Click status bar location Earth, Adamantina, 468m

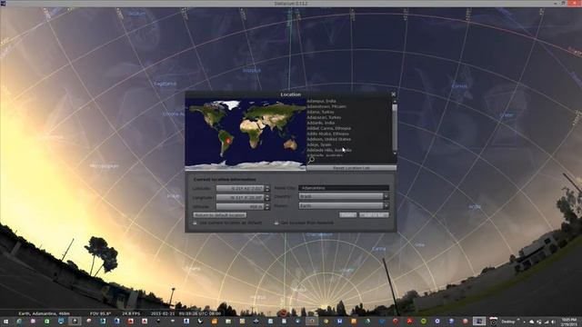coord(45,313)
